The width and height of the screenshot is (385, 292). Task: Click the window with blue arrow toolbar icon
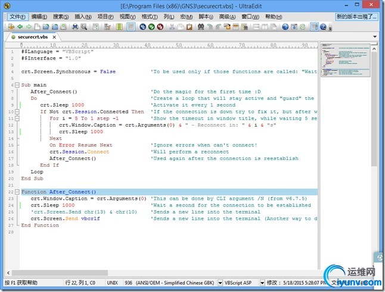(x=294, y=26)
